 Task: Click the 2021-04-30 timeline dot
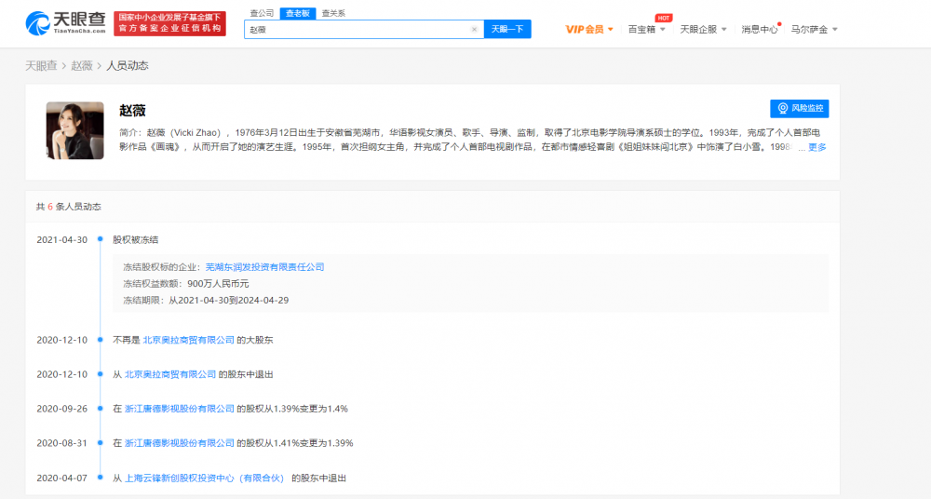101,240
